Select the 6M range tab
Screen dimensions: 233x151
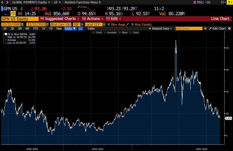(27, 28)
